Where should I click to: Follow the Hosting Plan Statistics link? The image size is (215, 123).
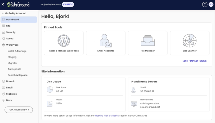(x=107, y=116)
